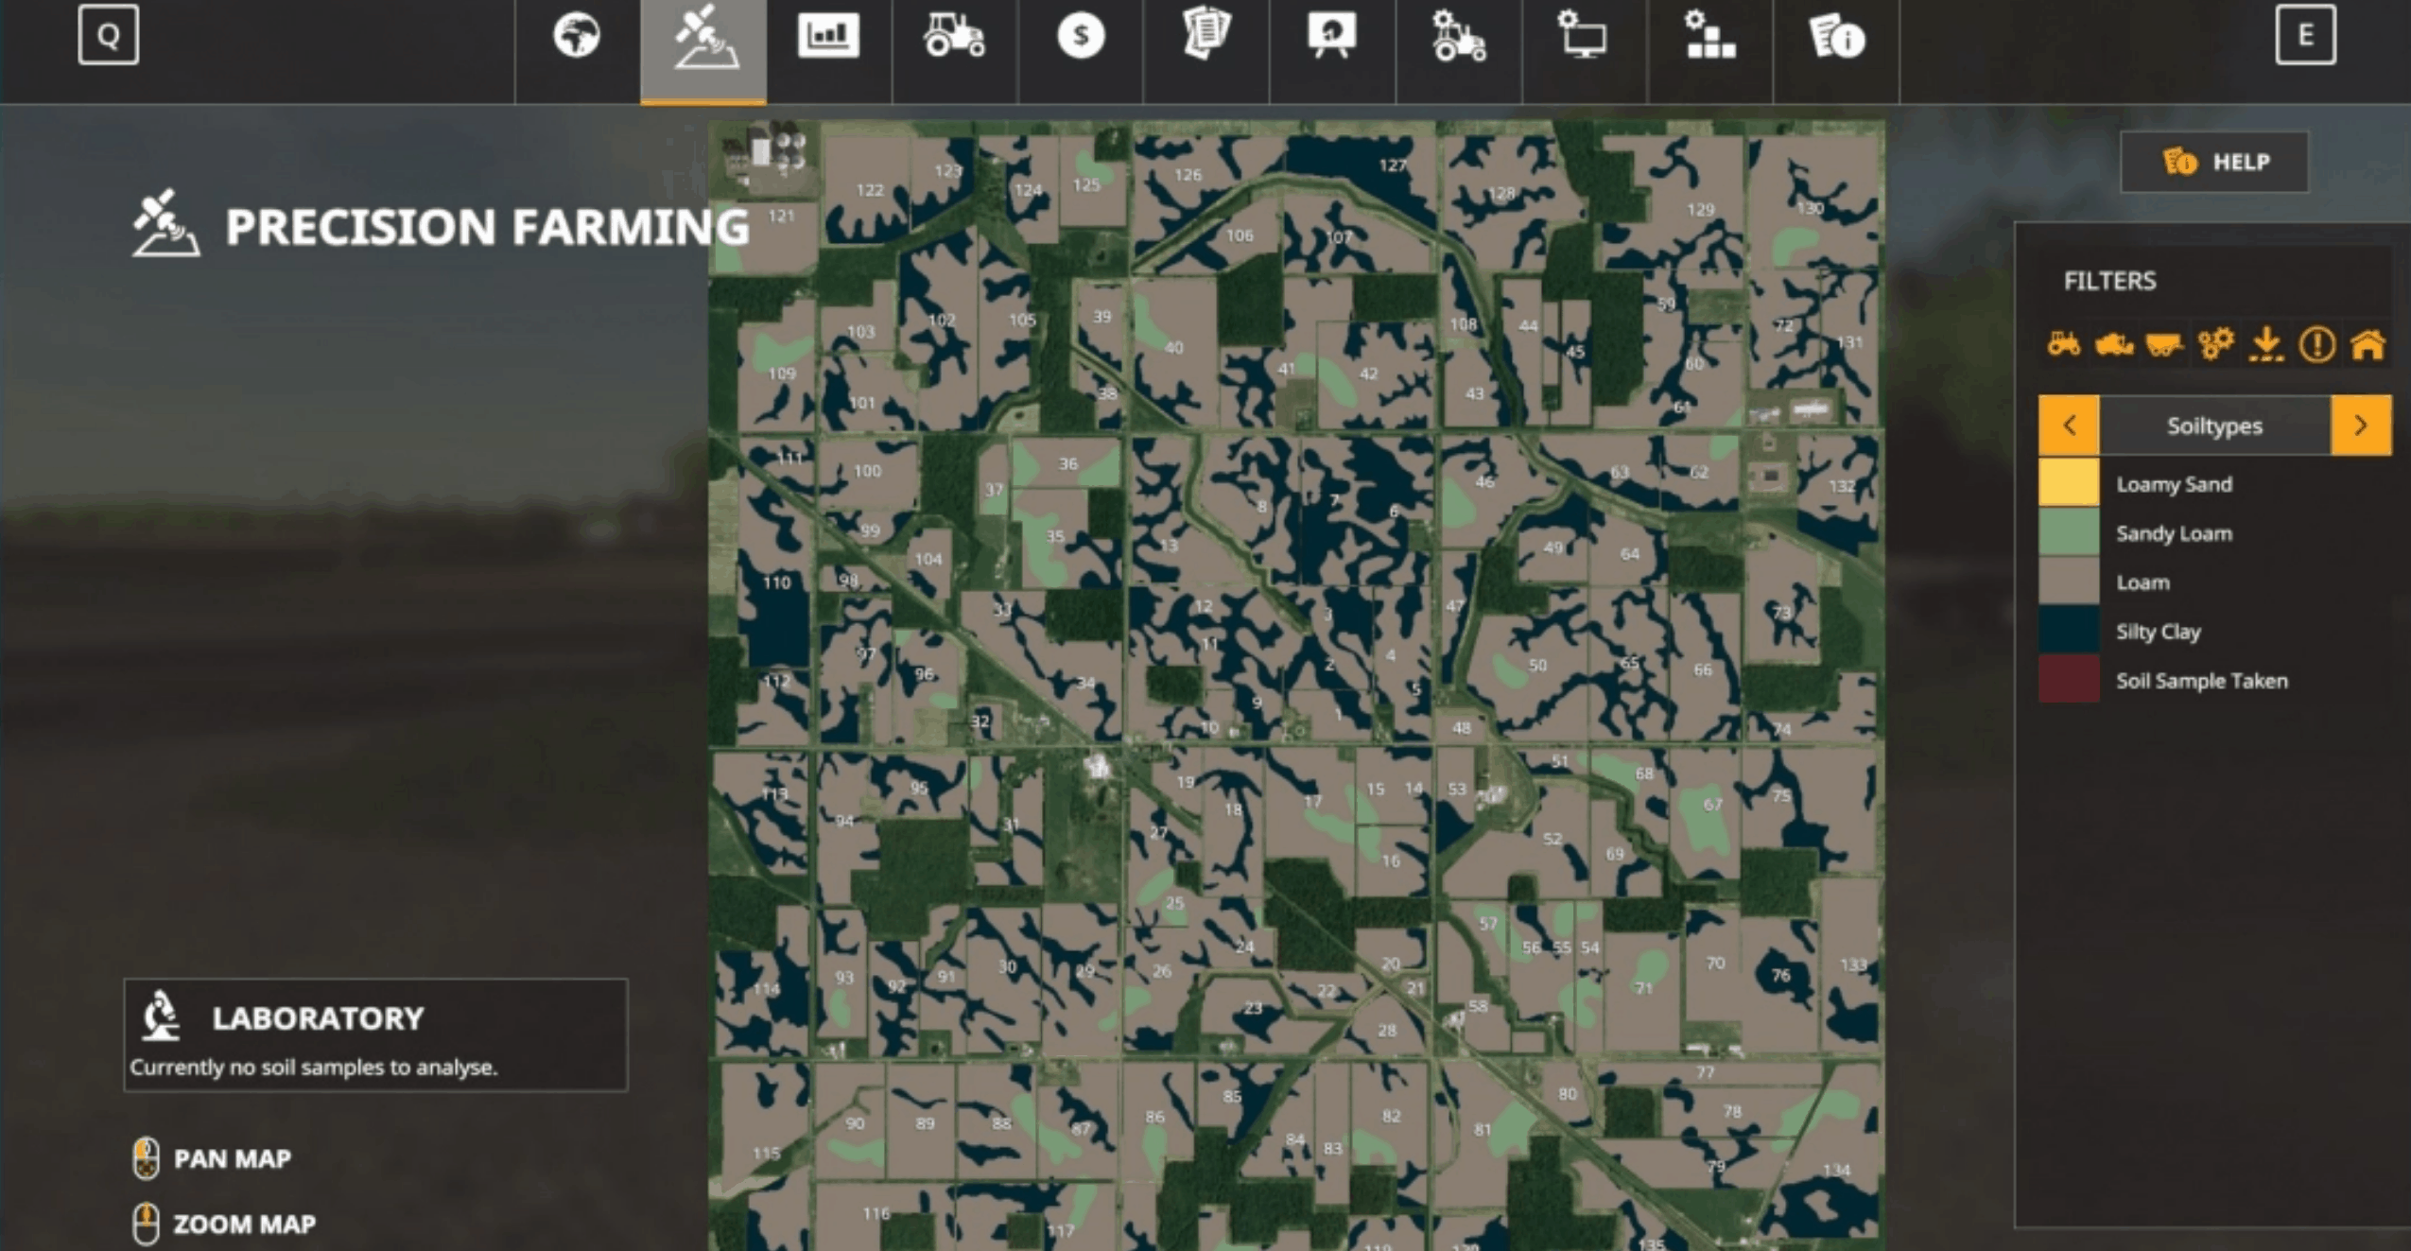
Task: Click field 36 on the map
Action: (1067, 464)
